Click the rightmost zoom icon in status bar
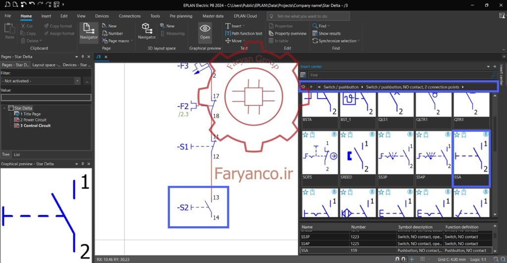This screenshot has width=507, height=263. (x=503, y=259)
